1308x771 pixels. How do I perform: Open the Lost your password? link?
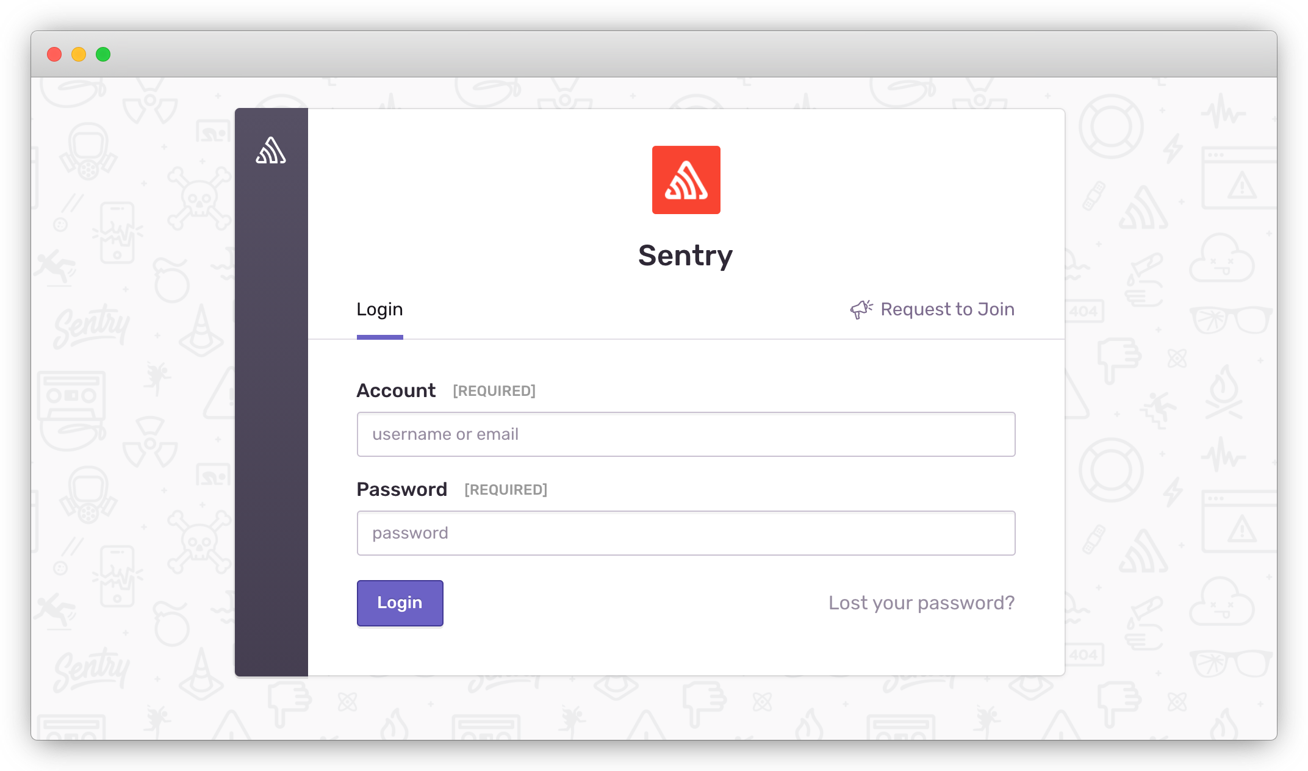(921, 603)
